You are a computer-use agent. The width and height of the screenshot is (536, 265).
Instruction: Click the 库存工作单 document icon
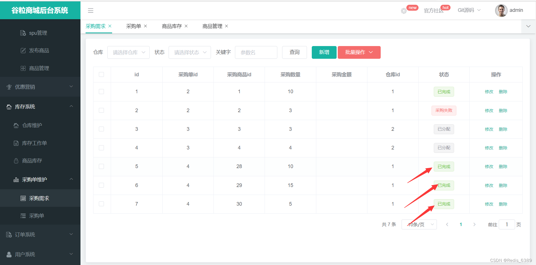pos(16,143)
